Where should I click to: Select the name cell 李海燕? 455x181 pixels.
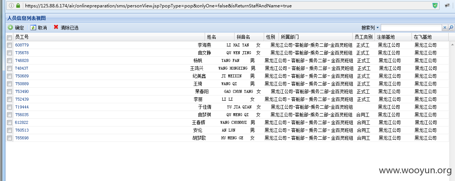point(205,45)
